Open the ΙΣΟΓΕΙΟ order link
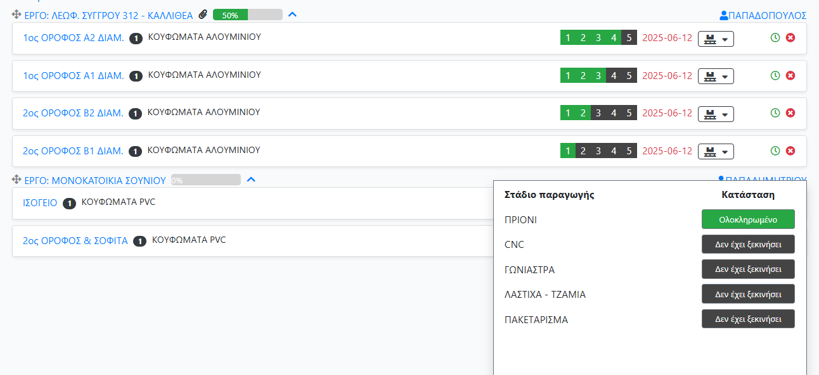The image size is (819, 375). click(x=40, y=203)
